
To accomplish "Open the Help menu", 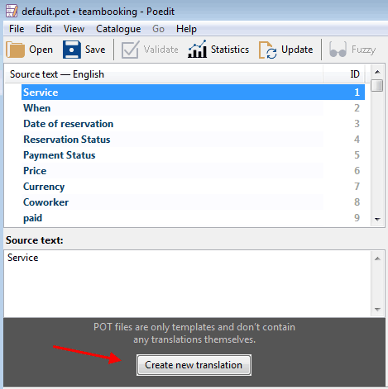I will click(x=186, y=29).
